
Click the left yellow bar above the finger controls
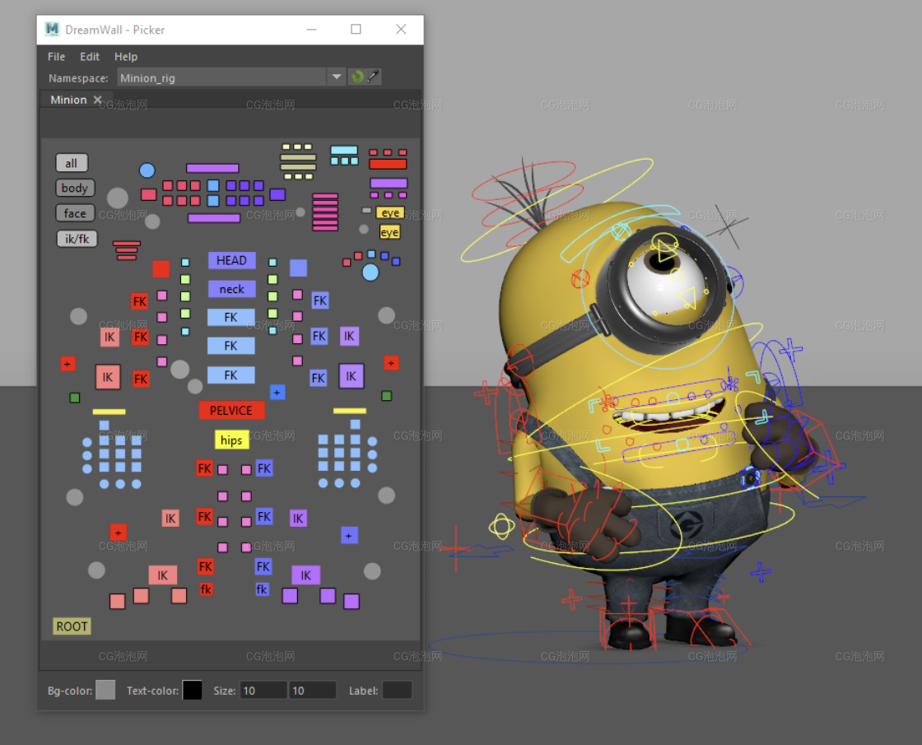click(109, 412)
